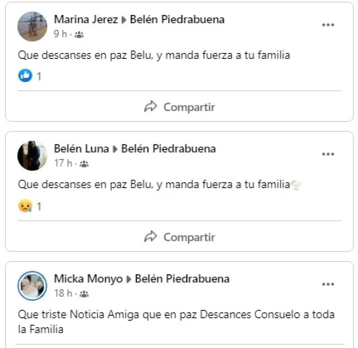Click friends audience icon beside 18 h timestamp

click(84, 294)
